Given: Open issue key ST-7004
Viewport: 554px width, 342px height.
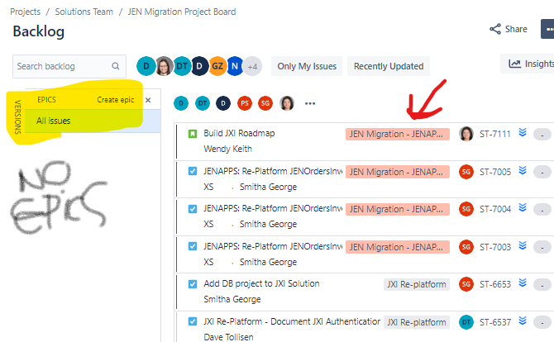Looking at the screenshot, I should point(495,209).
